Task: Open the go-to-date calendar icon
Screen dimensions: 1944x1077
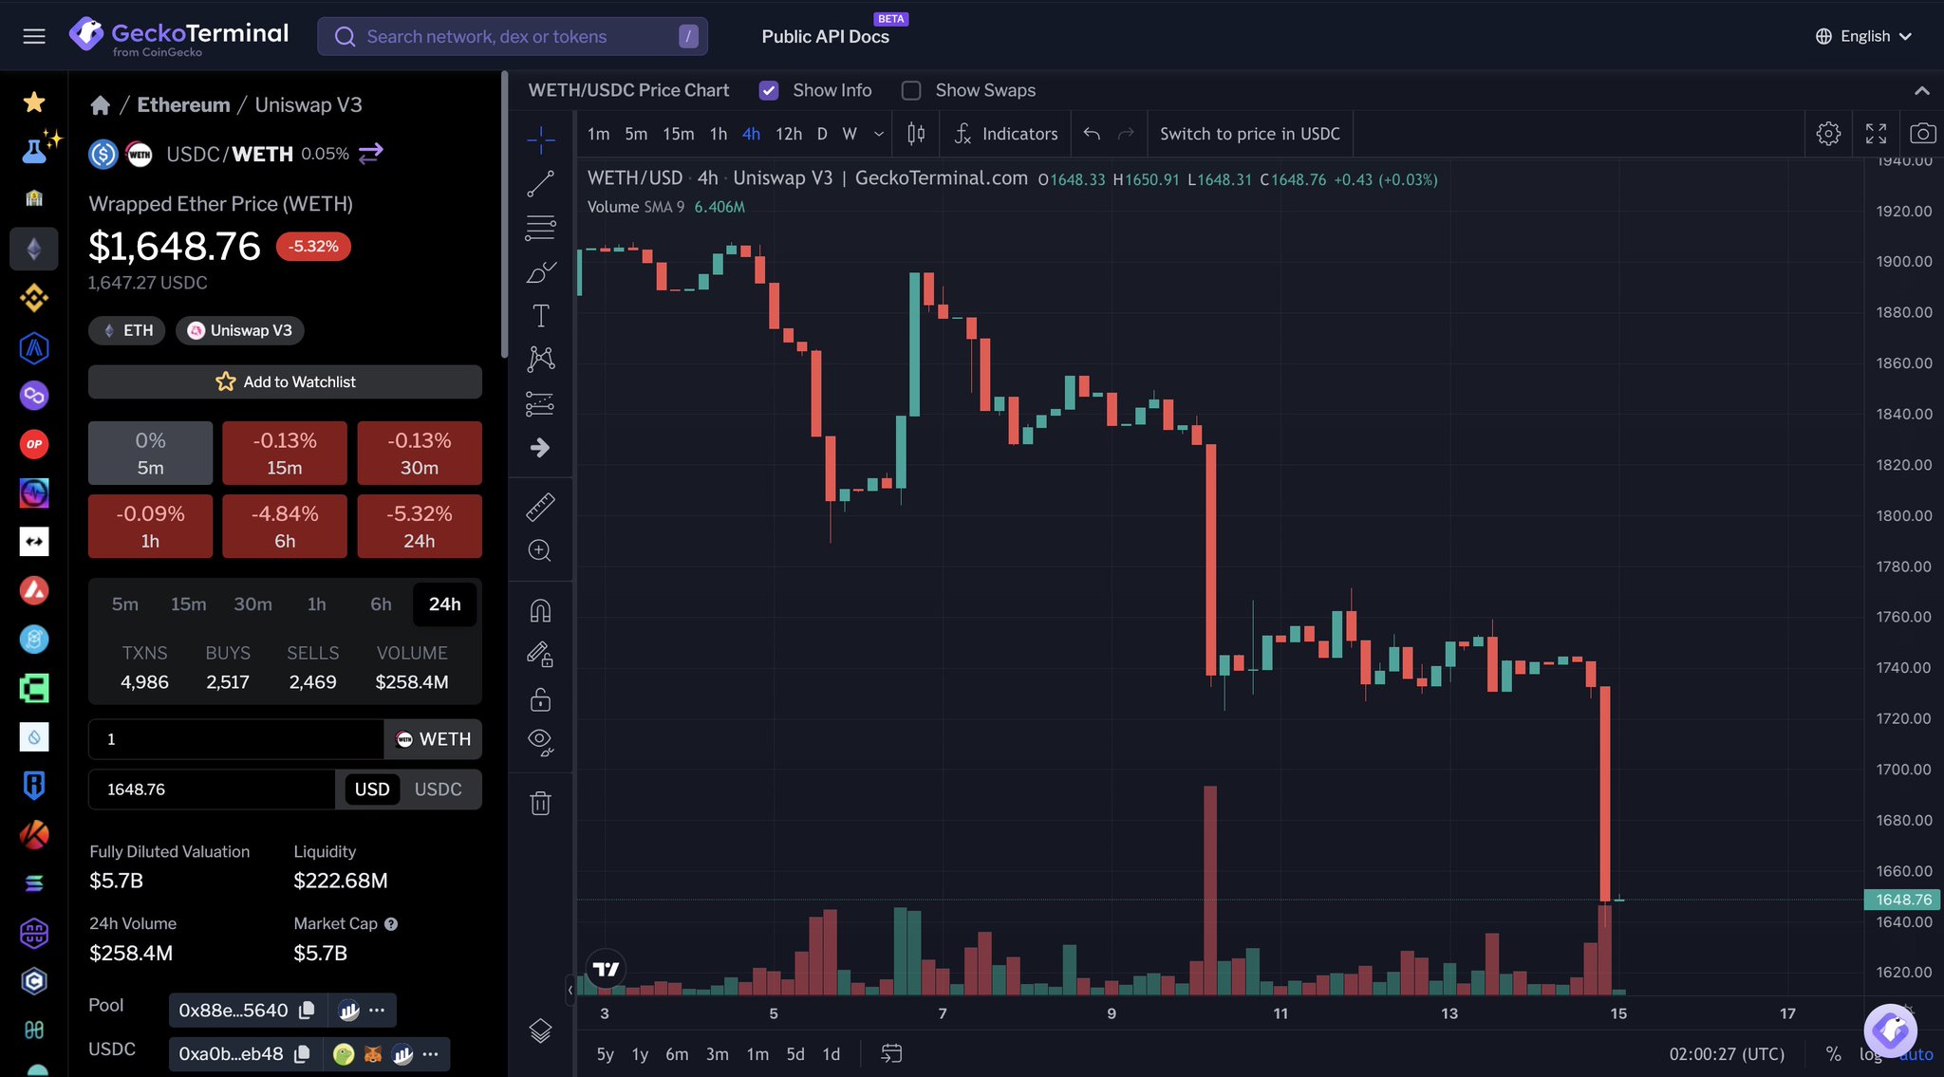Action: pos(891,1053)
